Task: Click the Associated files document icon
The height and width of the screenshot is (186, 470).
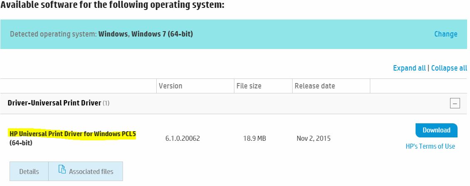Action: tap(62, 170)
